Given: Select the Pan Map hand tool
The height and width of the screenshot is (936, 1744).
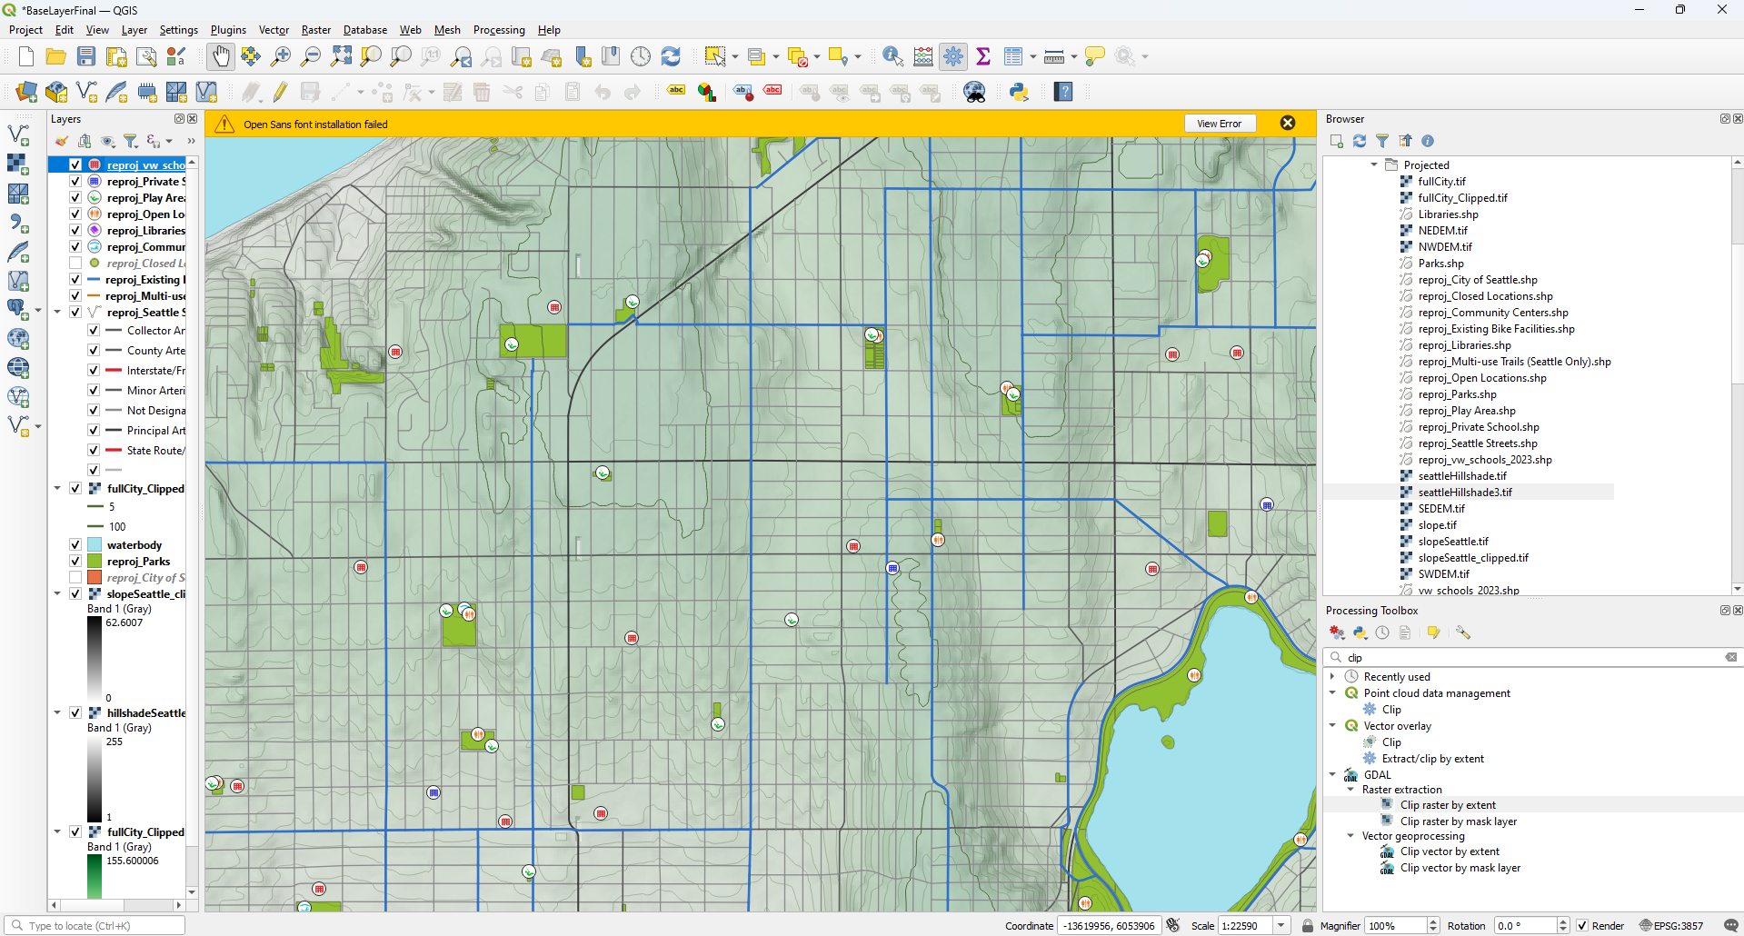Looking at the screenshot, I should click(221, 57).
